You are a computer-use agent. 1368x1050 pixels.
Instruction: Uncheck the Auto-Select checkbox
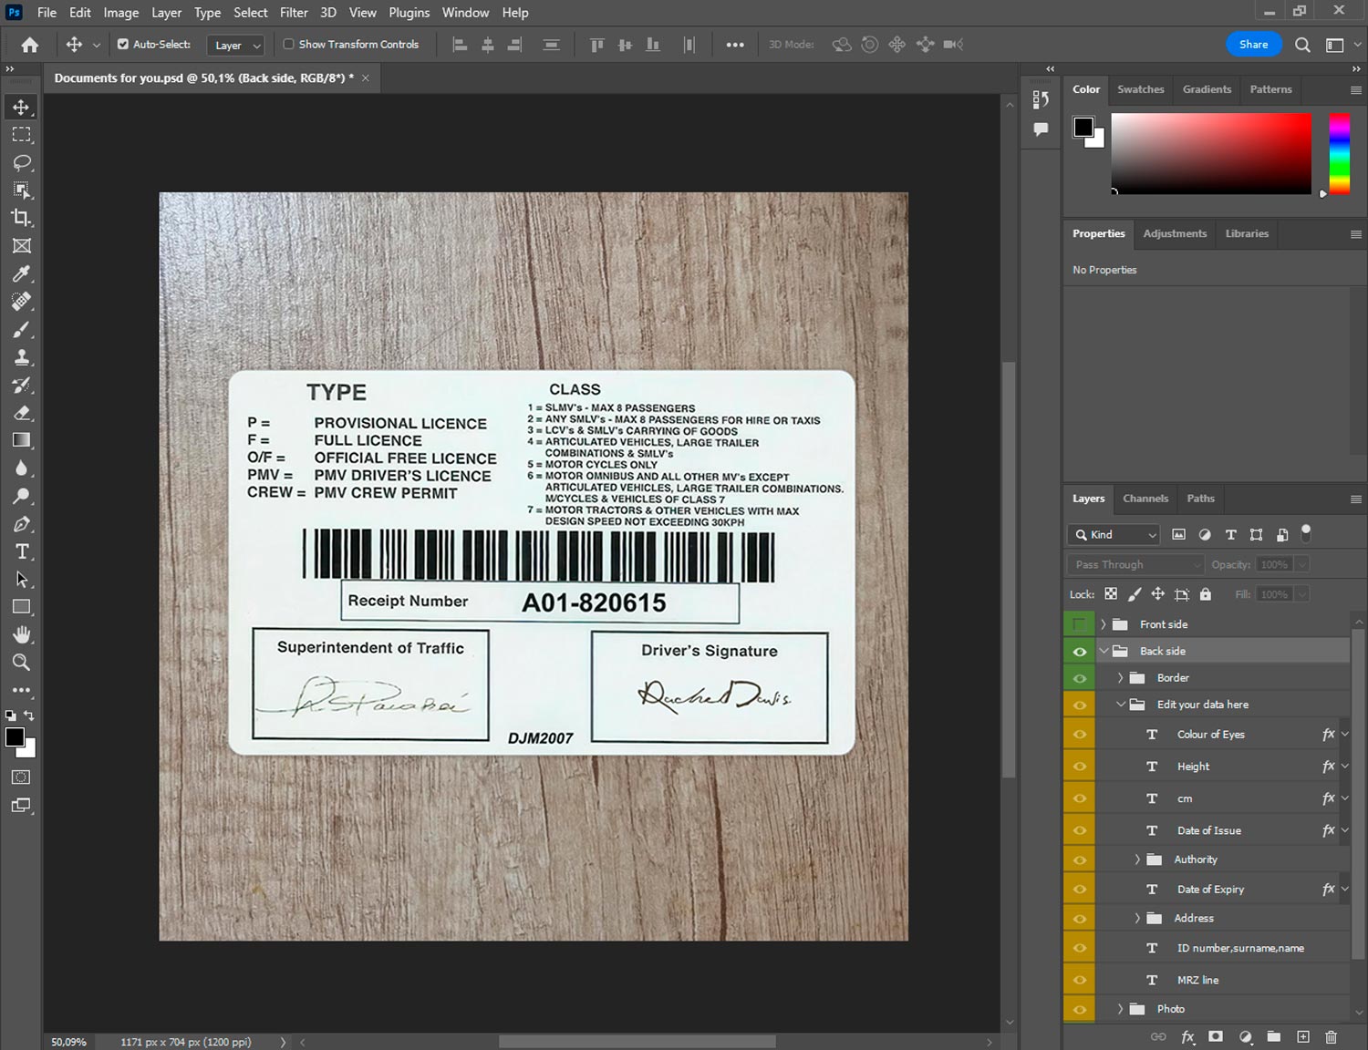click(123, 44)
